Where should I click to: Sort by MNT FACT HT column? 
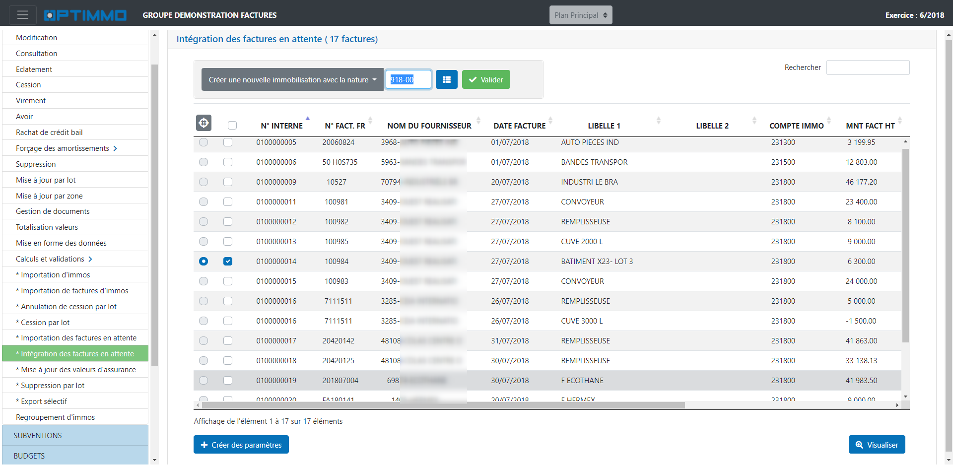pos(871,126)
